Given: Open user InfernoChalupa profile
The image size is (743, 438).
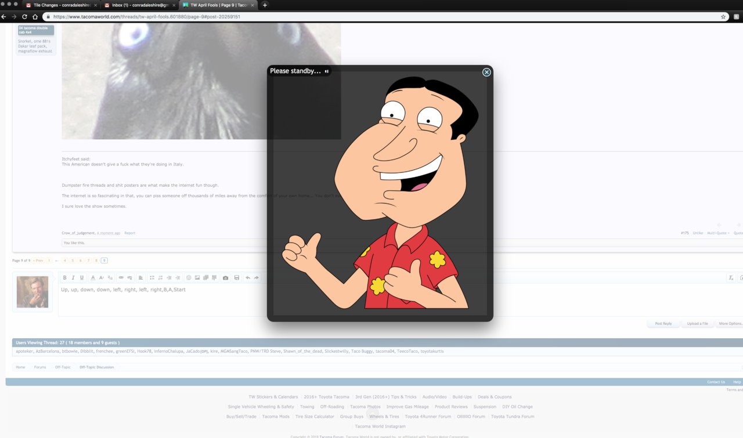Looking at the screenshot, I should tap(169, 351).
